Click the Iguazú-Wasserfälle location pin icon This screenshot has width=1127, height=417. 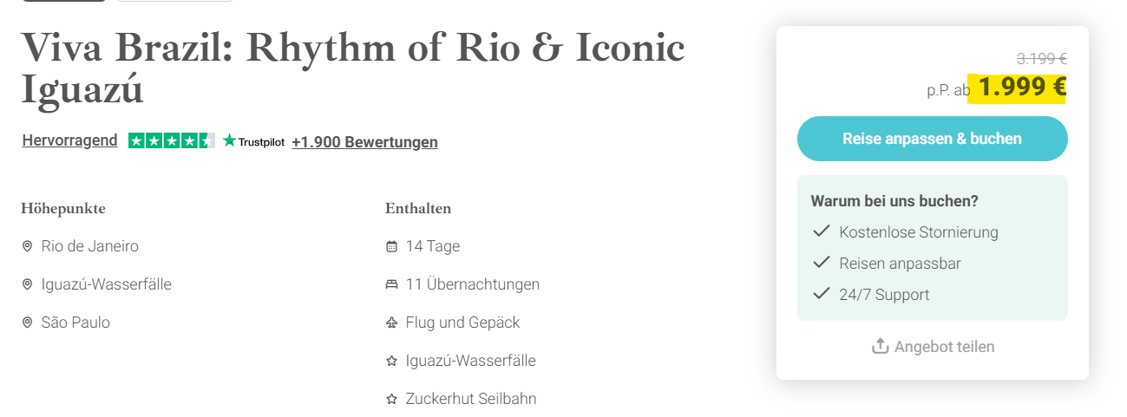(x=27, y=285)
